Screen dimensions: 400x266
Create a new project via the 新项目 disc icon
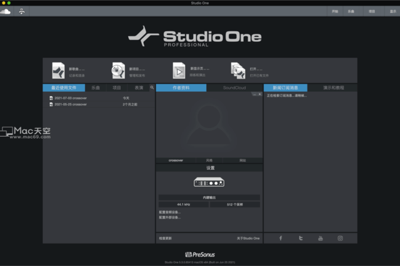pyautogui.click(x=118, y=71)
